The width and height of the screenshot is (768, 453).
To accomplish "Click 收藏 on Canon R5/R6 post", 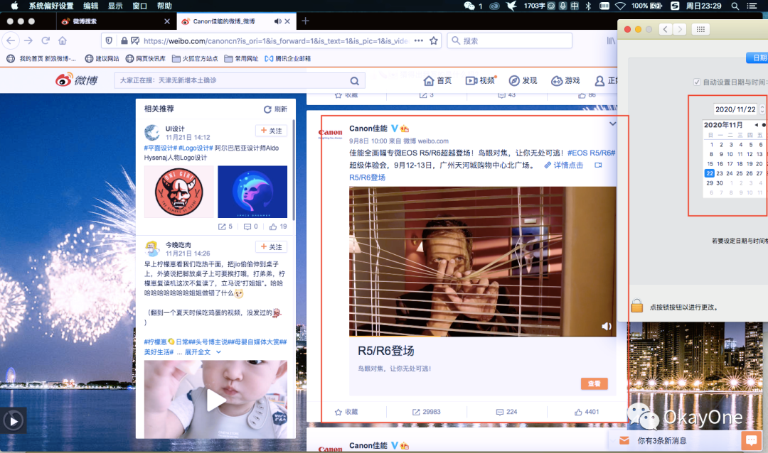I will [x=346, y=412].
